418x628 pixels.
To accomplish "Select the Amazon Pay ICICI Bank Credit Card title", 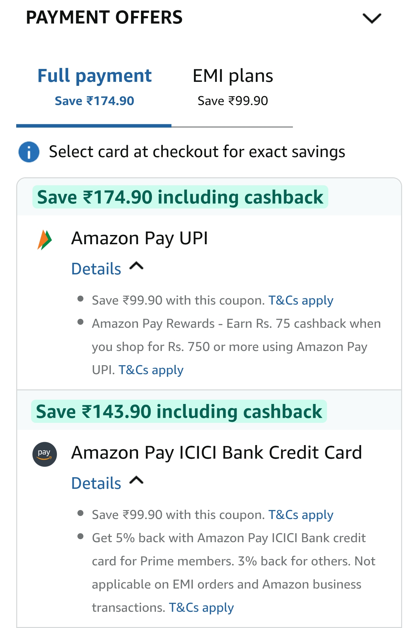I will pos(216,453).
